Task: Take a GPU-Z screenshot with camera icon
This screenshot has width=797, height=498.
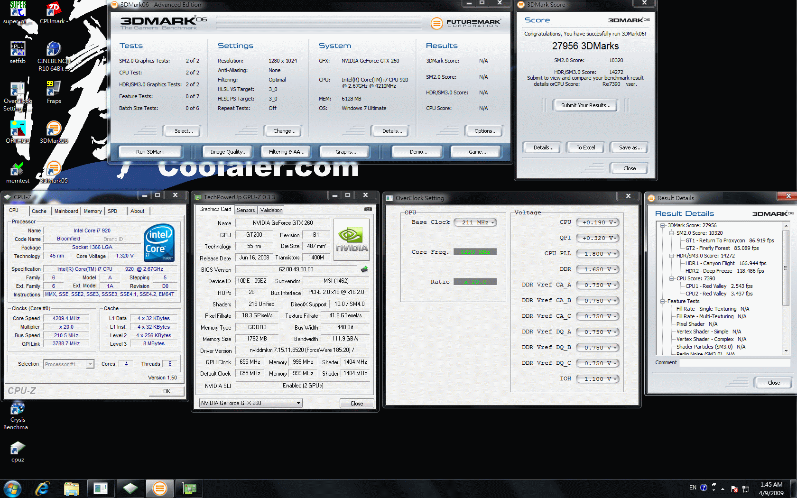Action: coord(368,209)
